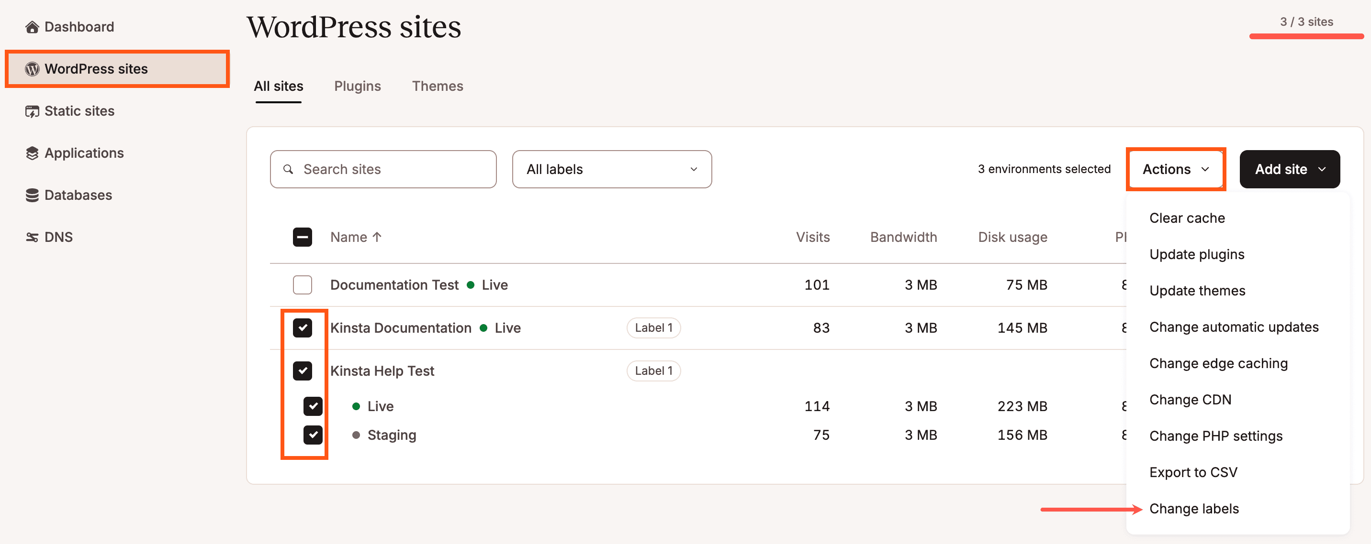The width and height of the screenshot is (1371, 544).
Task: Click the Search sites input field
Action: point(384,169)
